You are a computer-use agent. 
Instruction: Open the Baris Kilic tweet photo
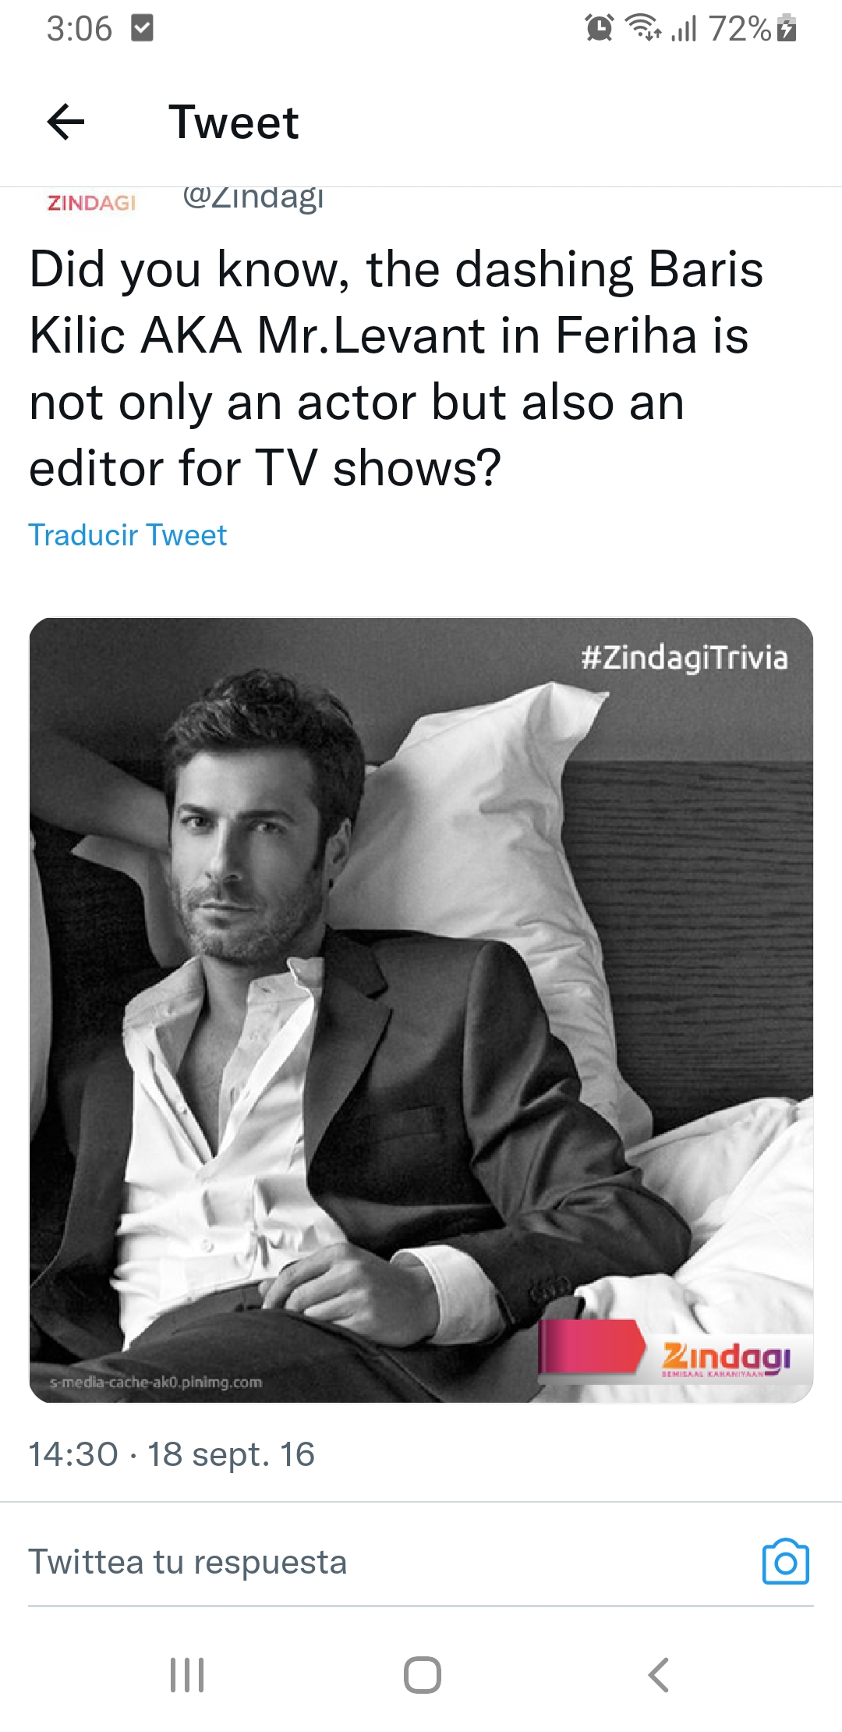click(421, 1010)
